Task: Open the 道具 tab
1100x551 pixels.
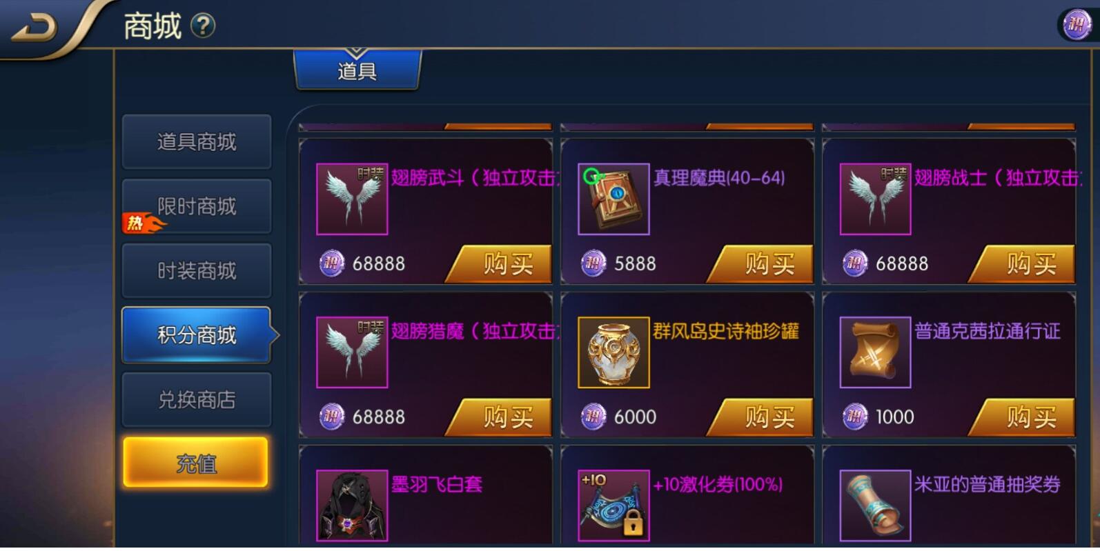Action: point(357,70)
